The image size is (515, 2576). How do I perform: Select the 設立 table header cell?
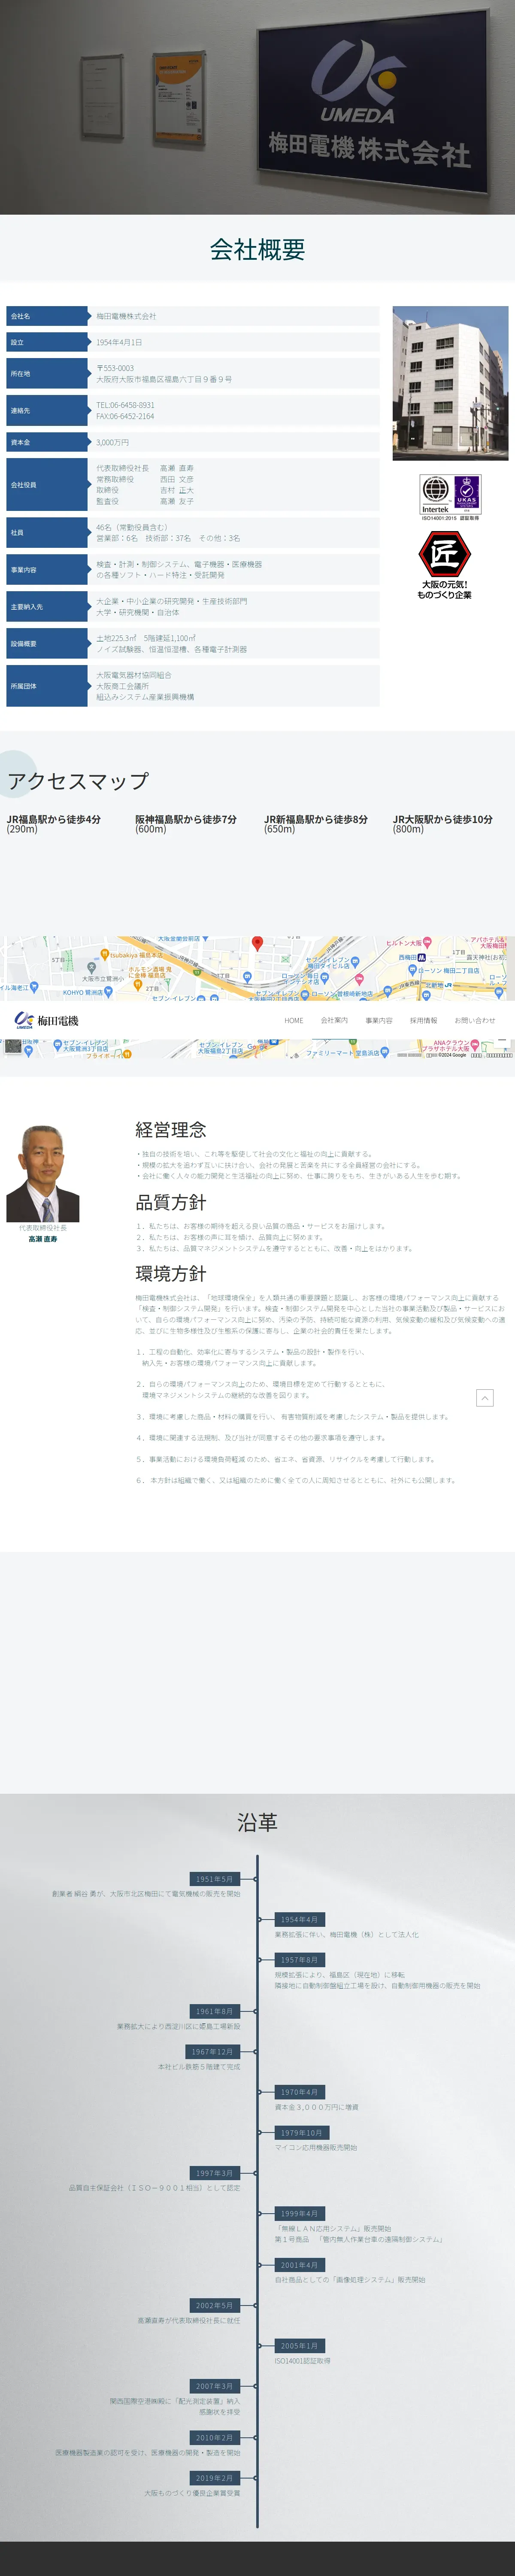click(47, 342)
